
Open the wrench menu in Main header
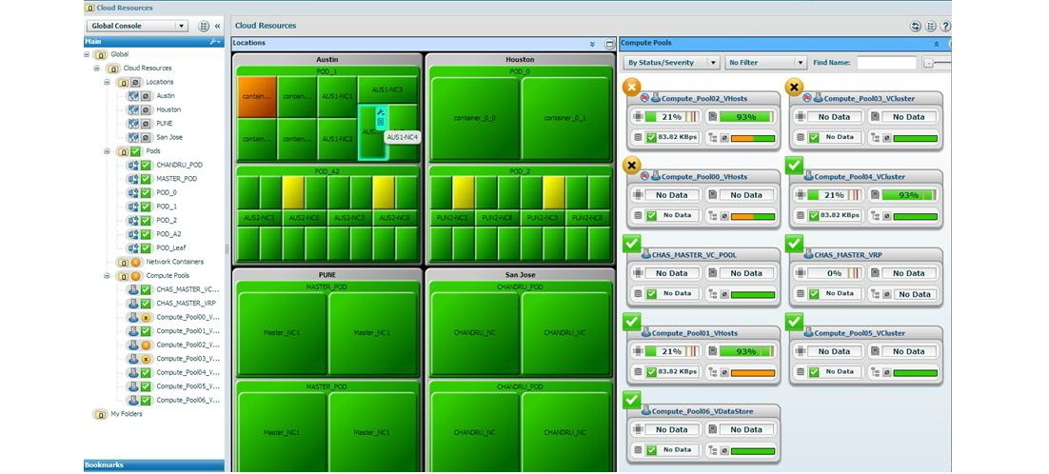coord(215,42)
